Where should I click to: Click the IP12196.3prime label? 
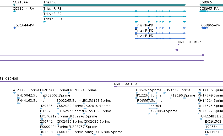pyautogui.click(x=182, y=95)
